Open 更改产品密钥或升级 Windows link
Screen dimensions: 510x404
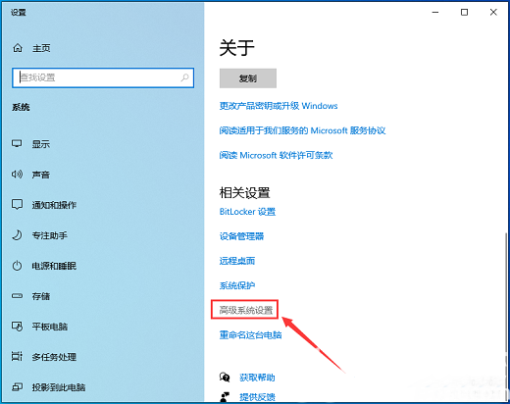pyautogui.click(x=279, y=106)
